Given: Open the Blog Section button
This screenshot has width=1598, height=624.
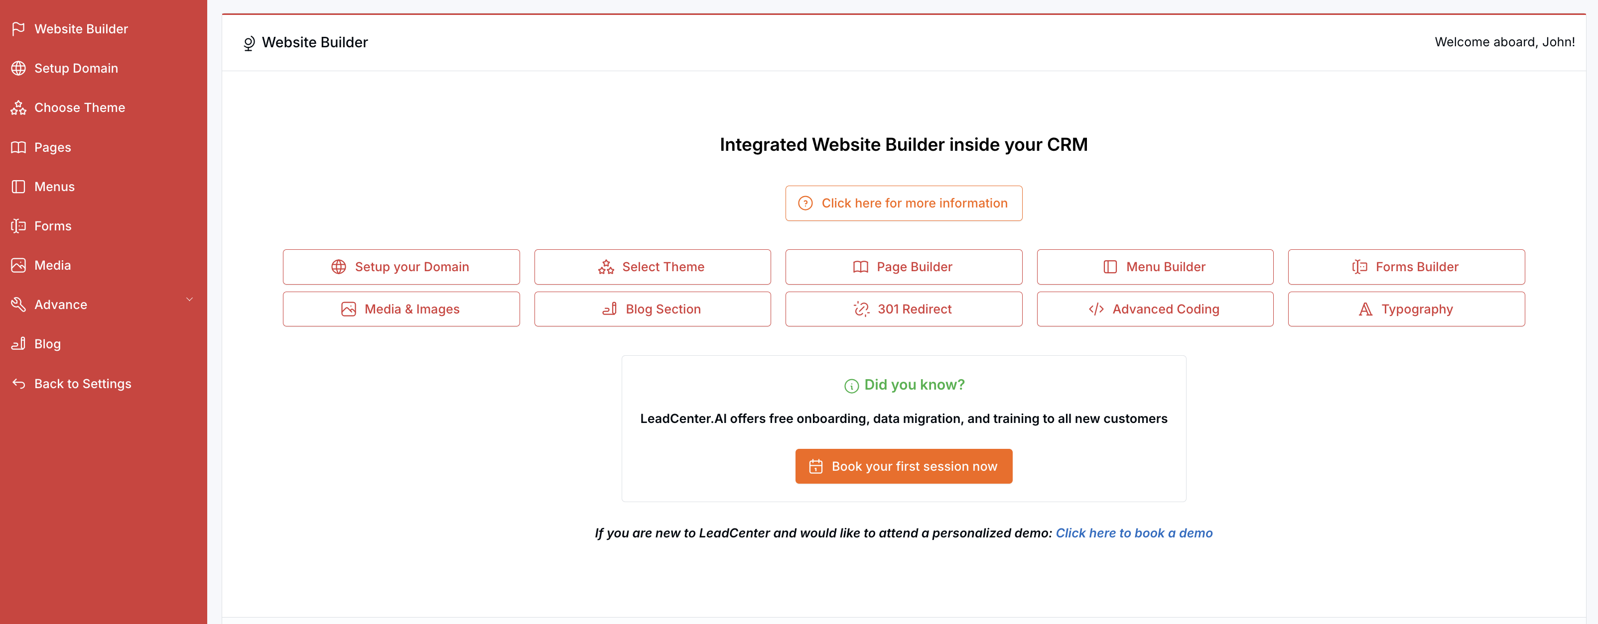Looking at the screenshot, I should (x=652, y=309).
